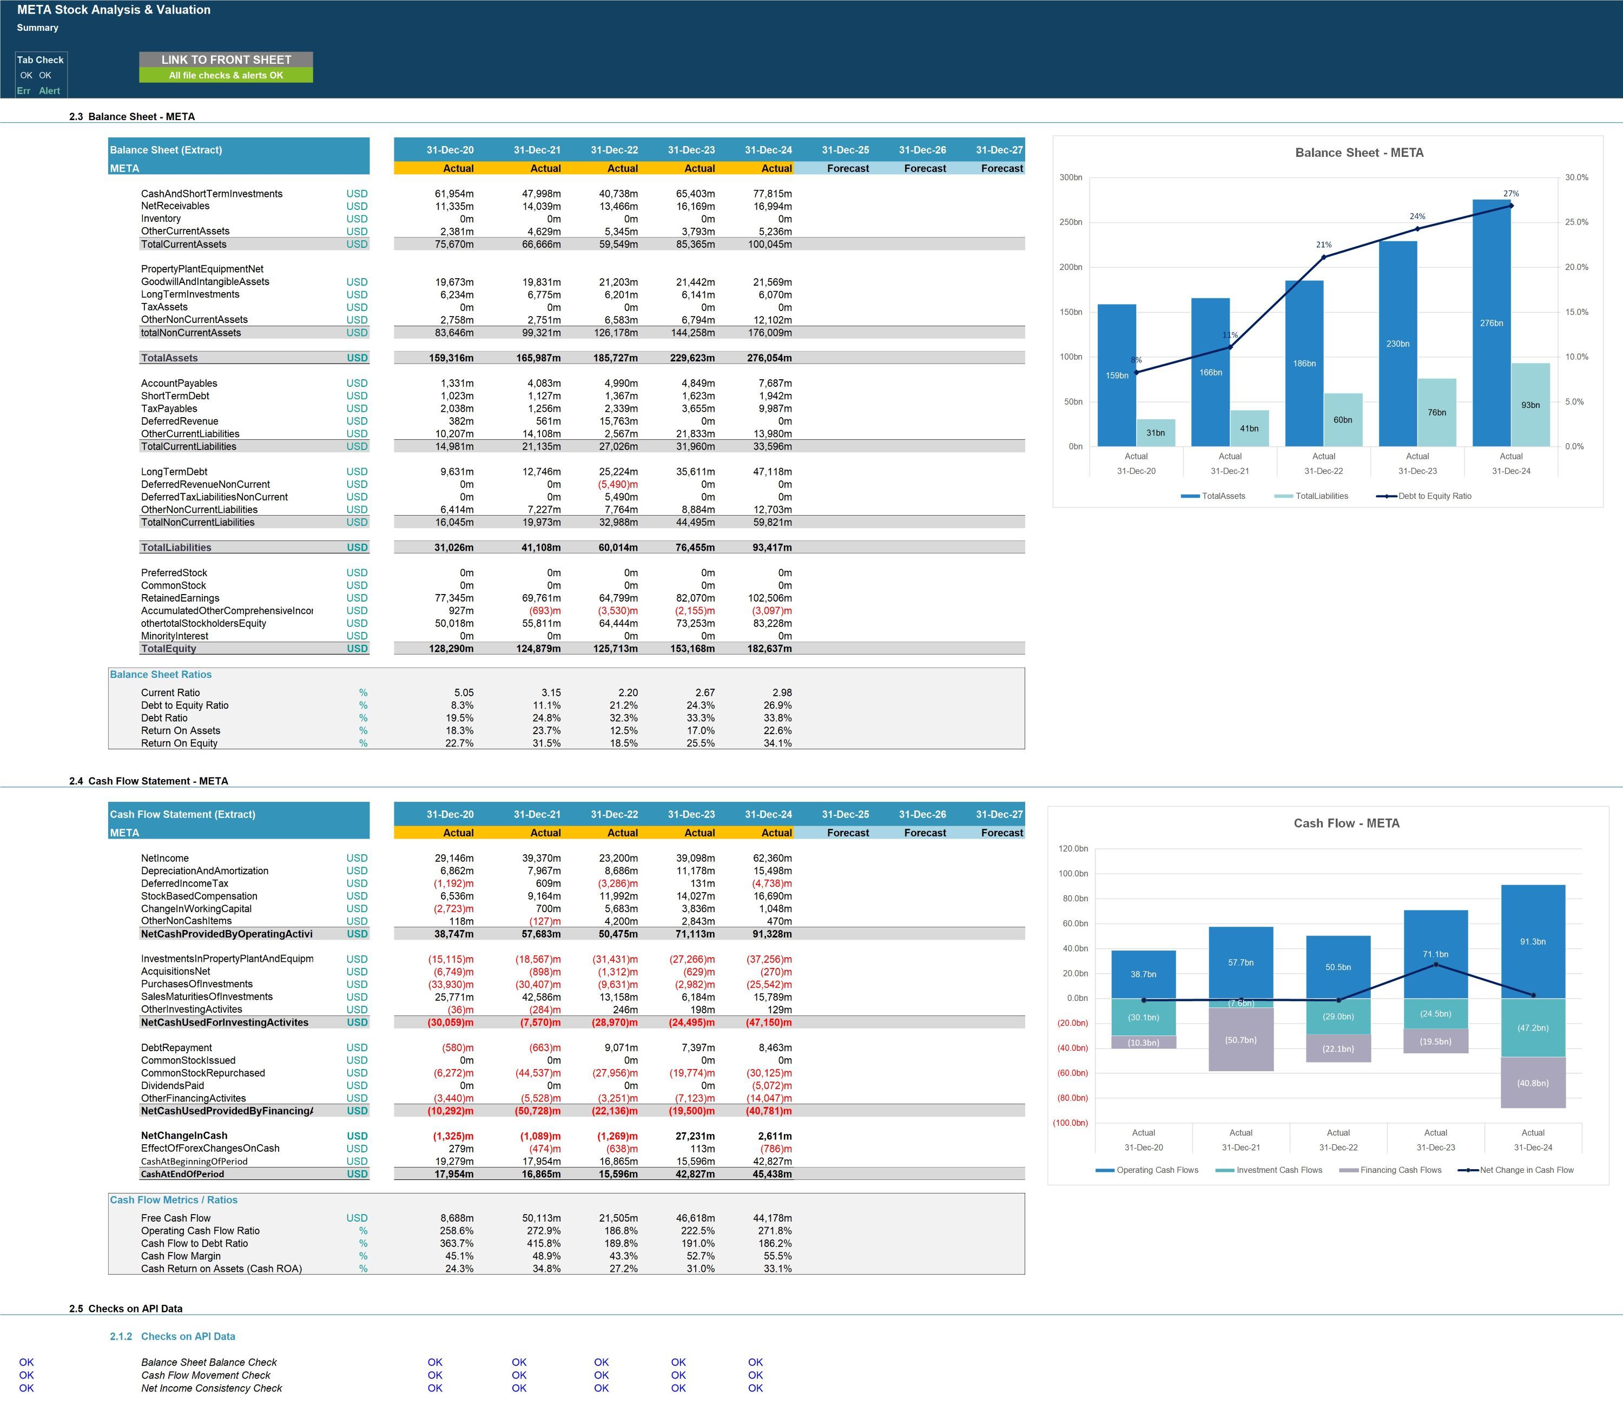Select the TotalAssets 31-Dec-24 cell 276,054m
The width and height of the screenshot is (1623, 1405).
click(768, 358)
